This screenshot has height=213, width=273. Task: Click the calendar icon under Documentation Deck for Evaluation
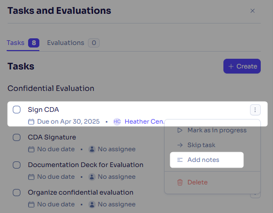pos(31,177)
